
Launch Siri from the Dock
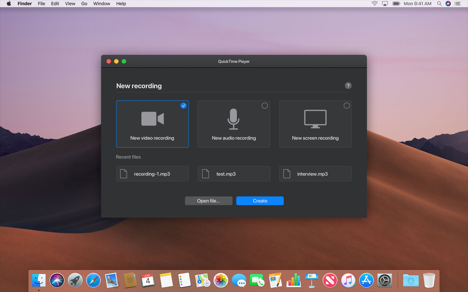tap(57, 280)
